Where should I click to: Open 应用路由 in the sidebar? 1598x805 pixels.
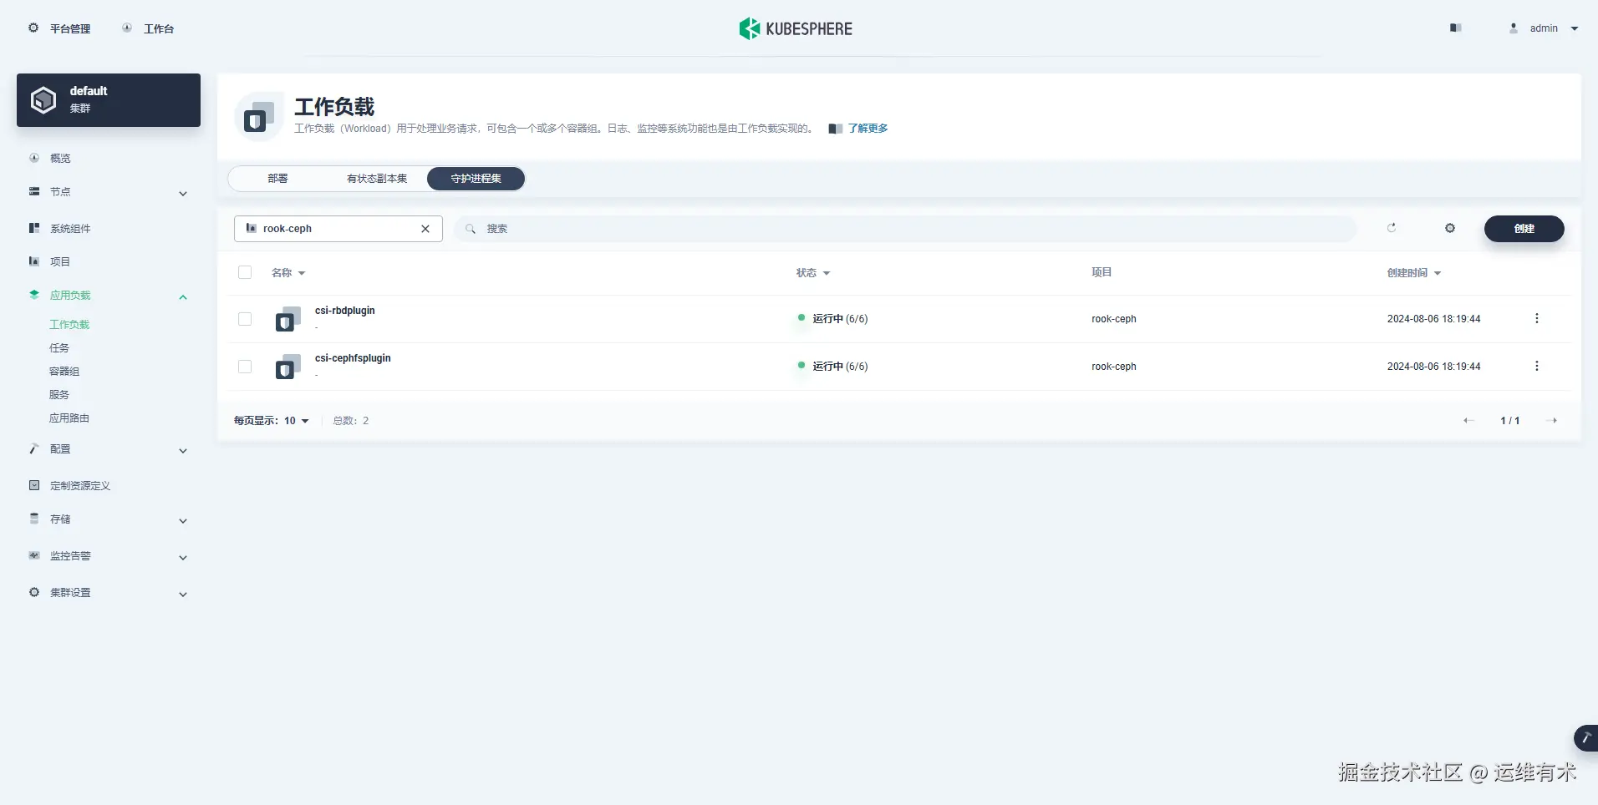(69, 418)
